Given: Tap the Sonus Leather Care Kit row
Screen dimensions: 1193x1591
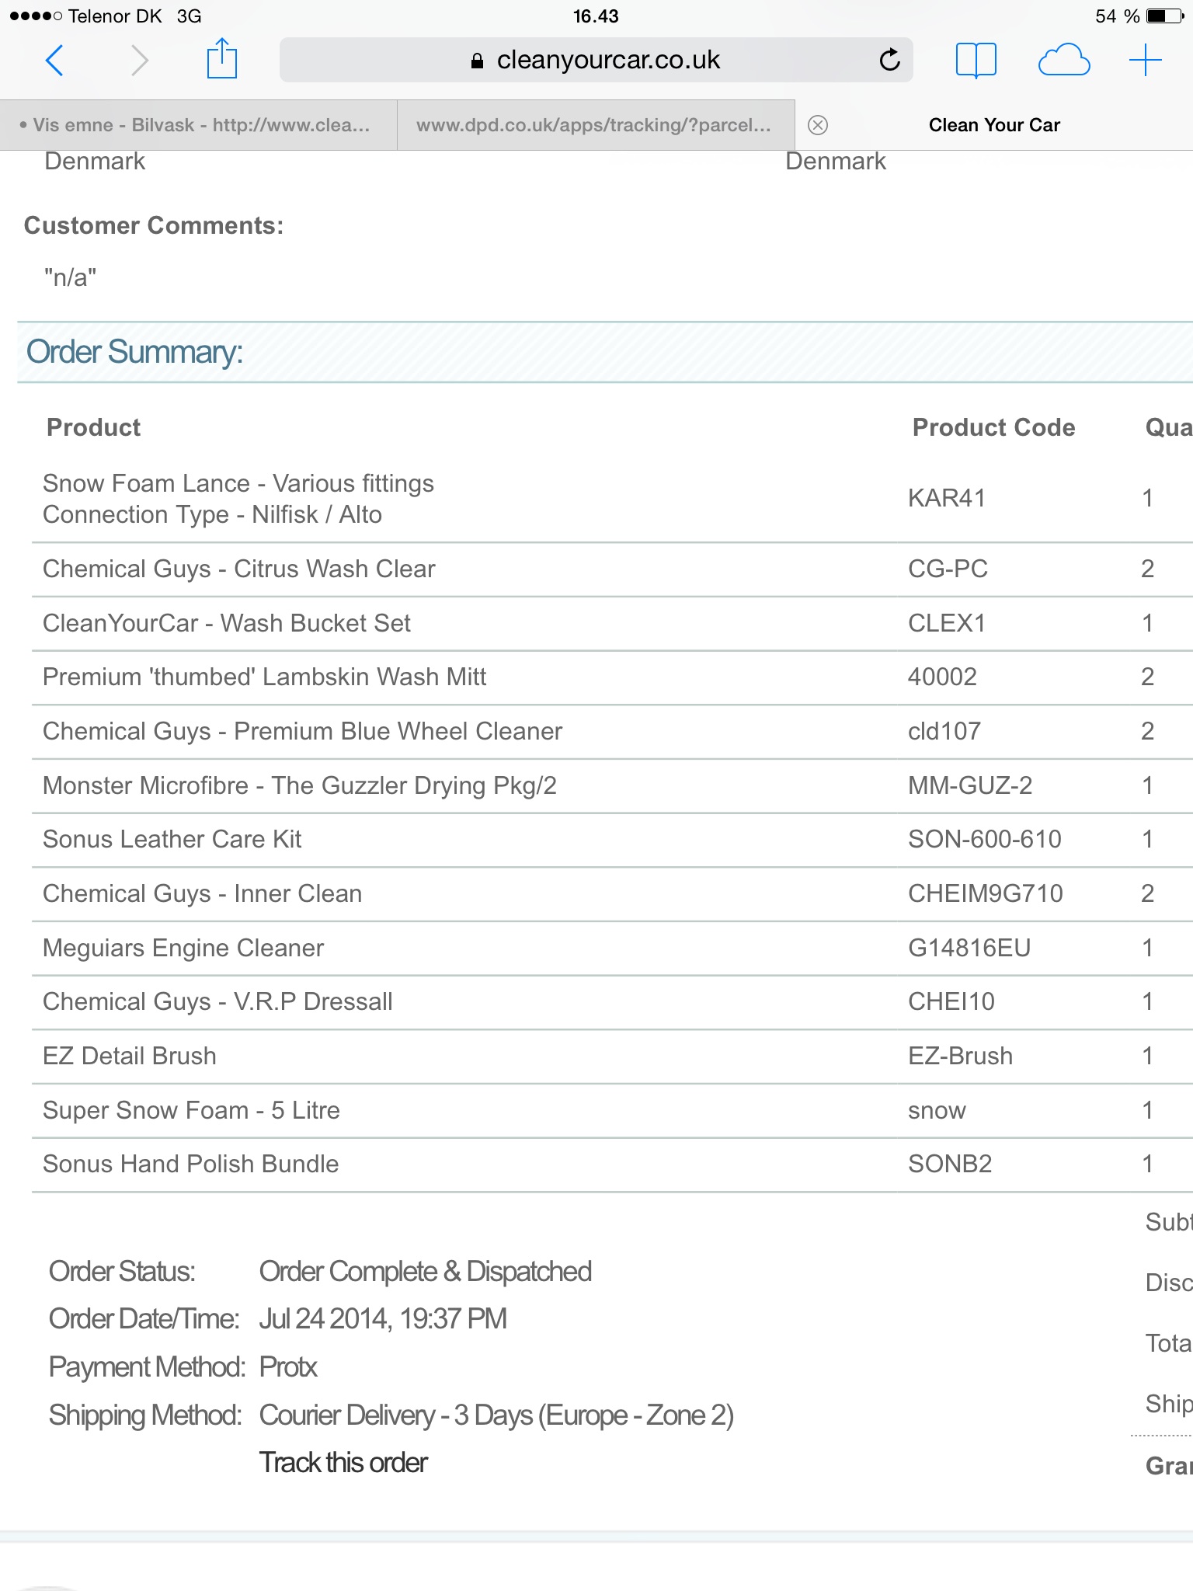Looking at the screenshot, I should tap(612, 840).
